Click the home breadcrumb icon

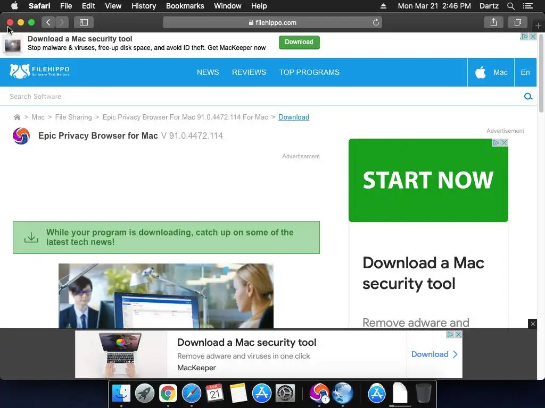16,117
